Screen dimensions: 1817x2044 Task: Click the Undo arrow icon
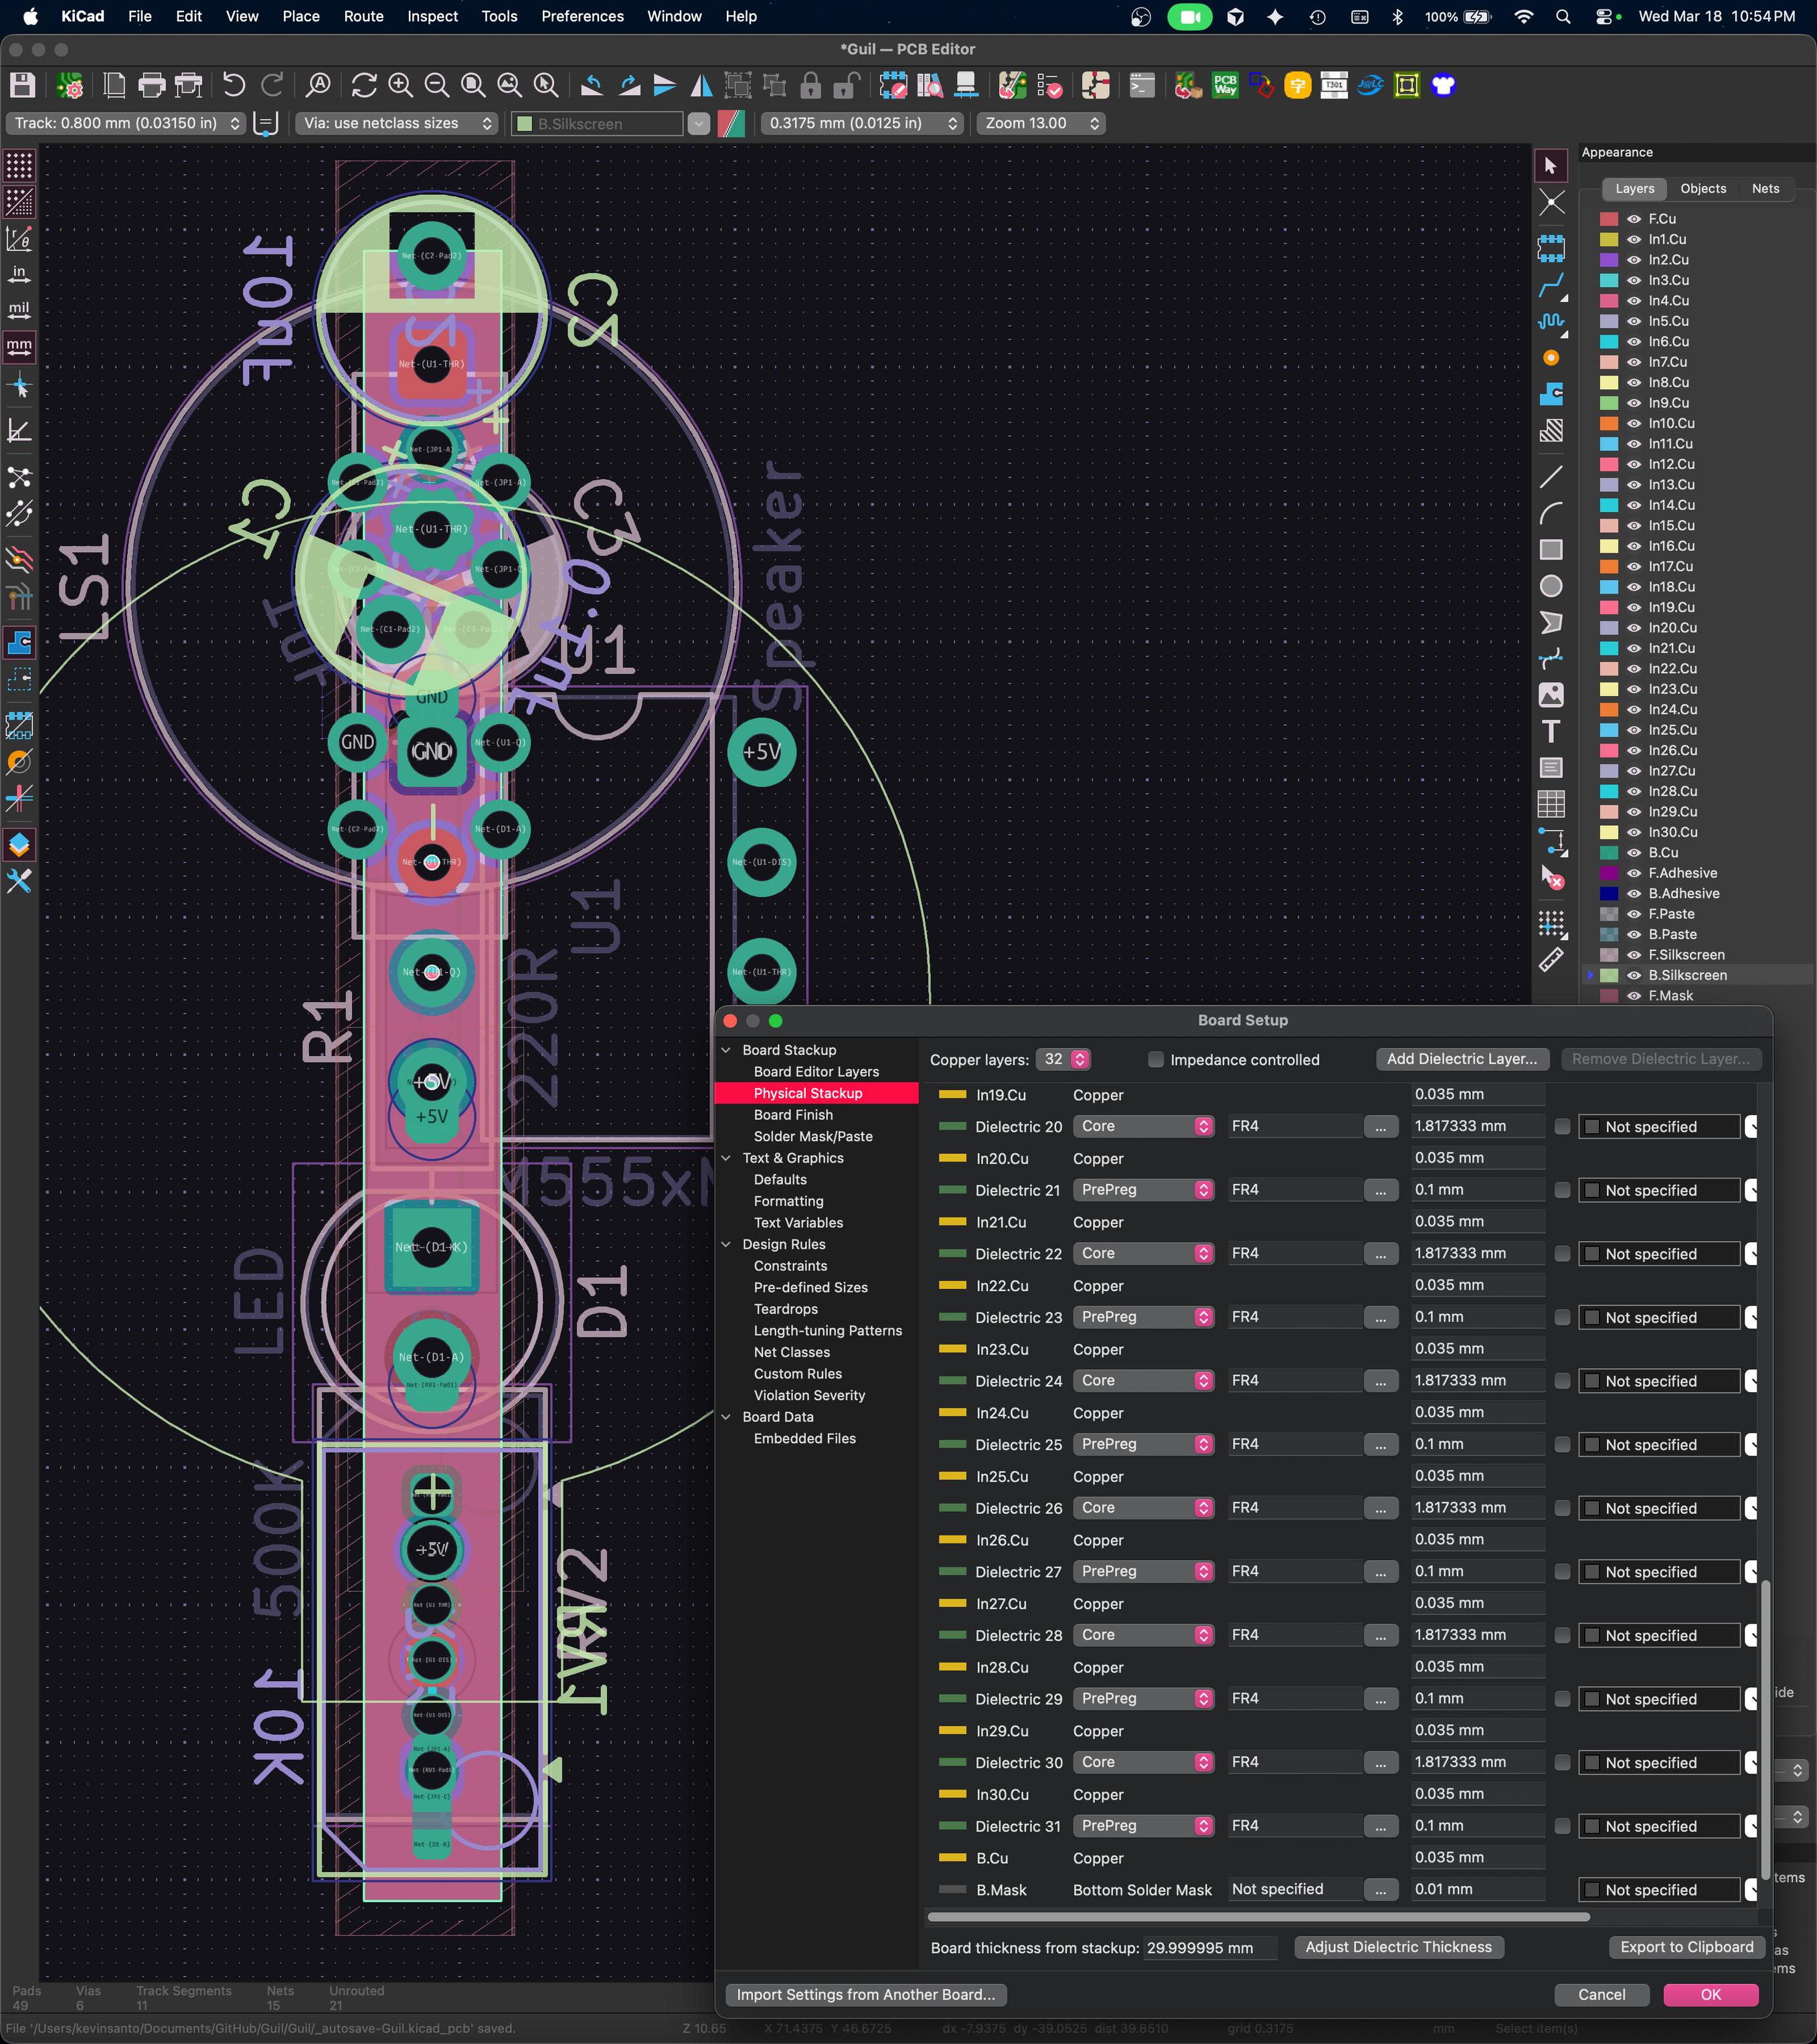pyautogui.click(x=234, y=86)
